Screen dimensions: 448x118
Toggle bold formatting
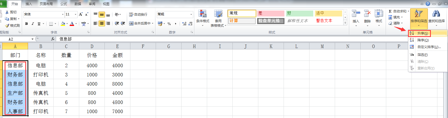pyautogui.click(x=26, y=24)
